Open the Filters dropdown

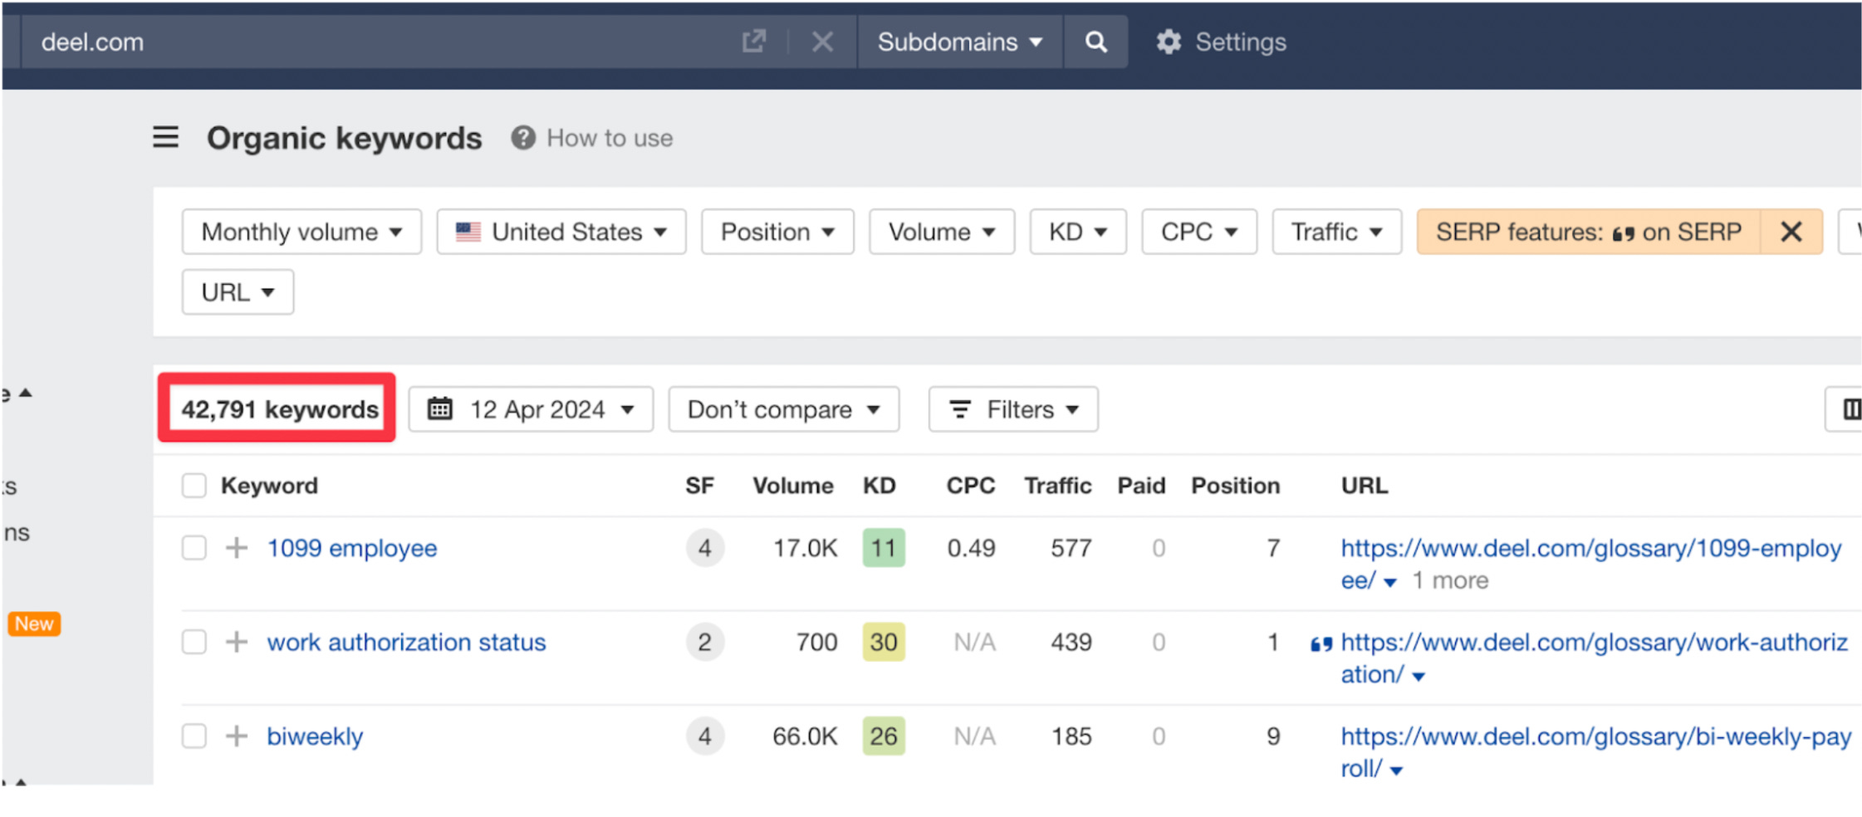pos(1013,409)
